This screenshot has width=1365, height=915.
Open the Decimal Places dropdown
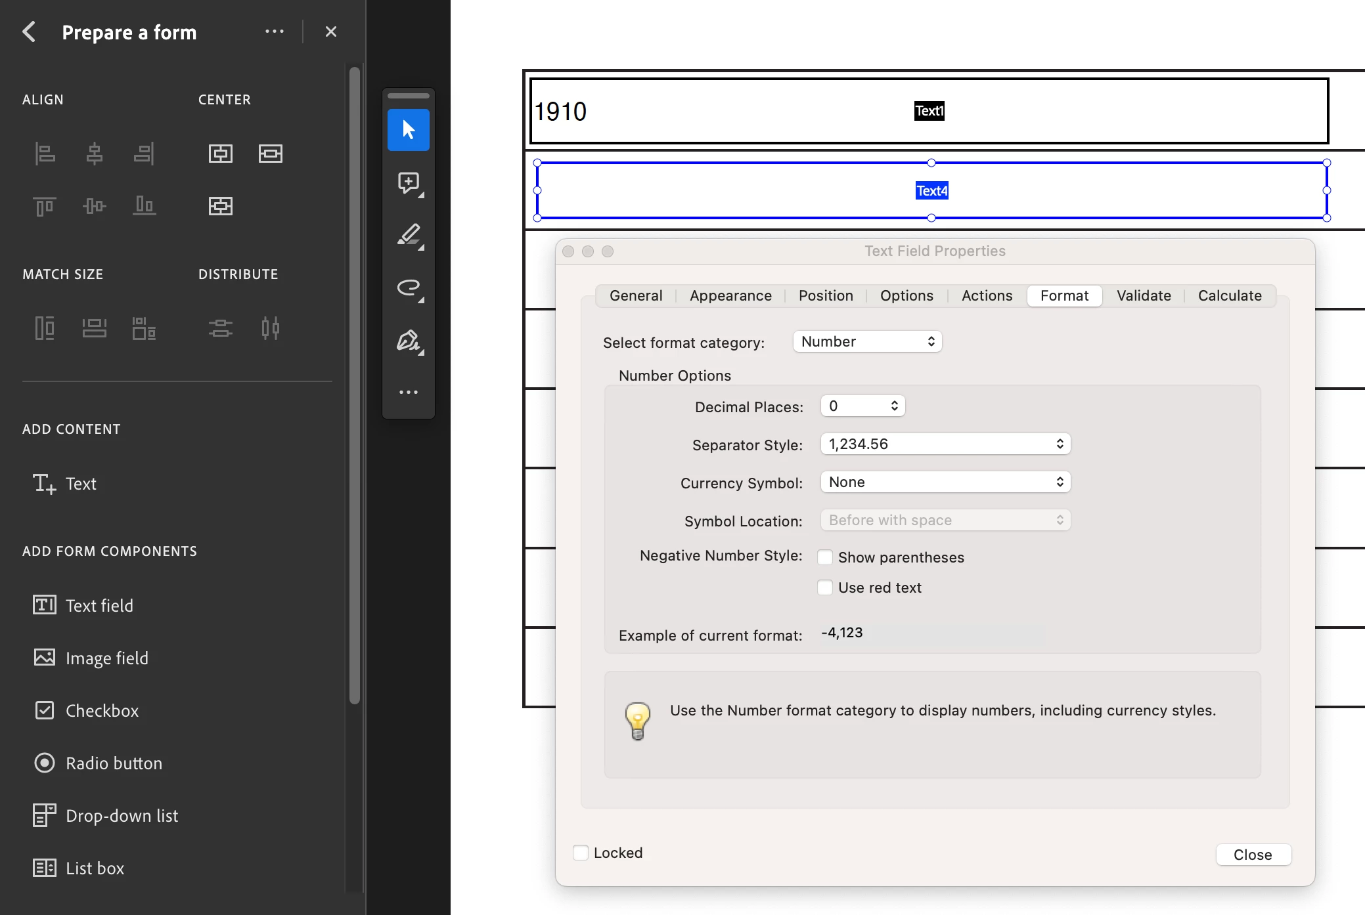click(862, 406)
